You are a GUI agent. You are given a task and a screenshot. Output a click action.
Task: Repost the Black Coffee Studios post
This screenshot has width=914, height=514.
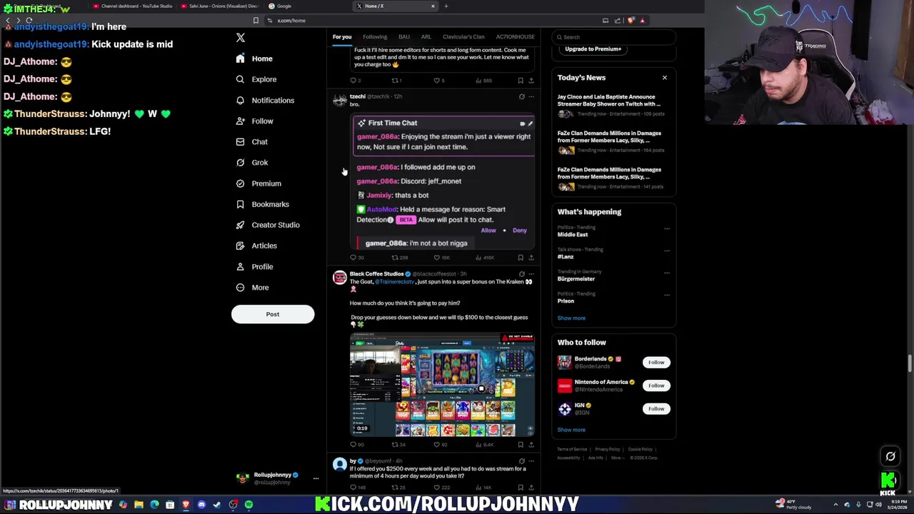398,445
